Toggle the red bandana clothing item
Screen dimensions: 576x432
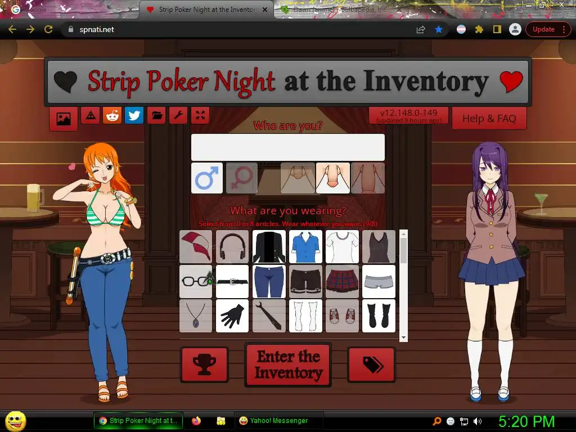[x=196, y=247]
